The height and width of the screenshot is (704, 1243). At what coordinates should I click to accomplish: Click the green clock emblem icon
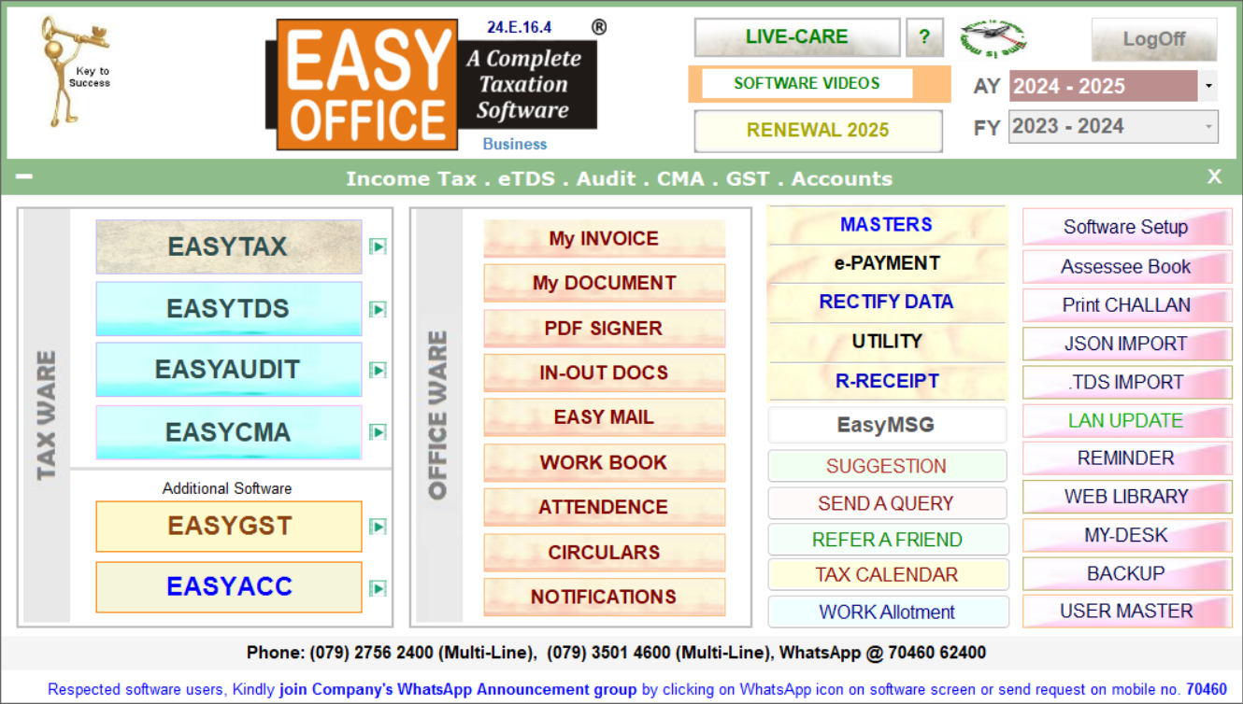pos(993,38)
